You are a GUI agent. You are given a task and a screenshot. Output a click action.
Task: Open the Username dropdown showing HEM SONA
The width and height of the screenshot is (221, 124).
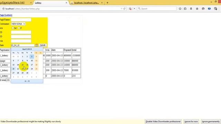[18, 24]
